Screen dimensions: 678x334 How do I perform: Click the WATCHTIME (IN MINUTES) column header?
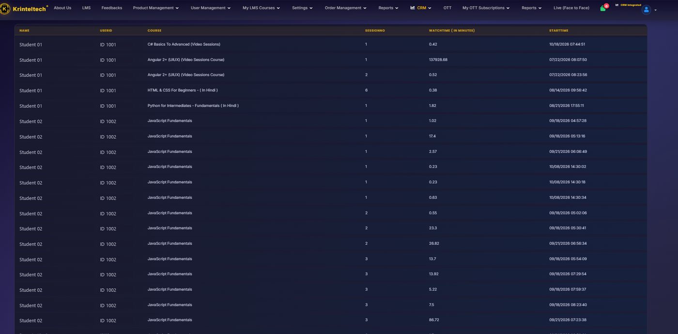(452, 30)
